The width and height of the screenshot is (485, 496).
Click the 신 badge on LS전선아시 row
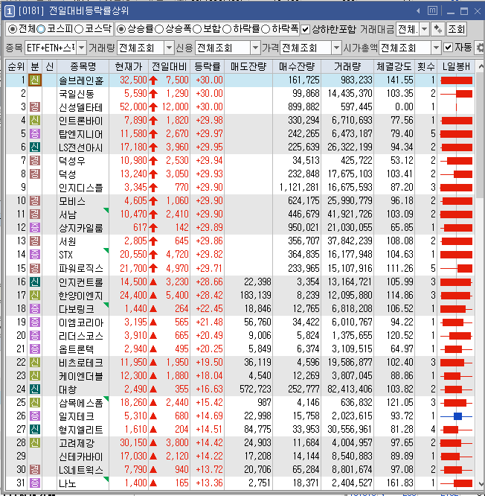tap(35, 147)
